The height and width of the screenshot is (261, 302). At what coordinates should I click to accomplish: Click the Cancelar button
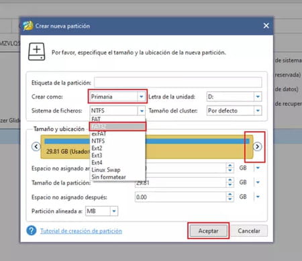(249, 231)
